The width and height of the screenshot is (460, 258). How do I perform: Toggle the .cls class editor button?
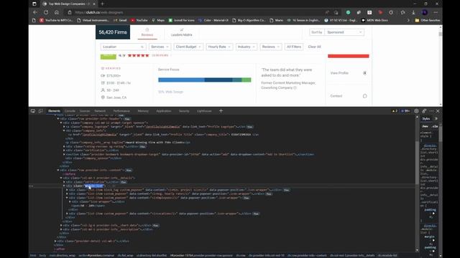click(x=435, y=126)
